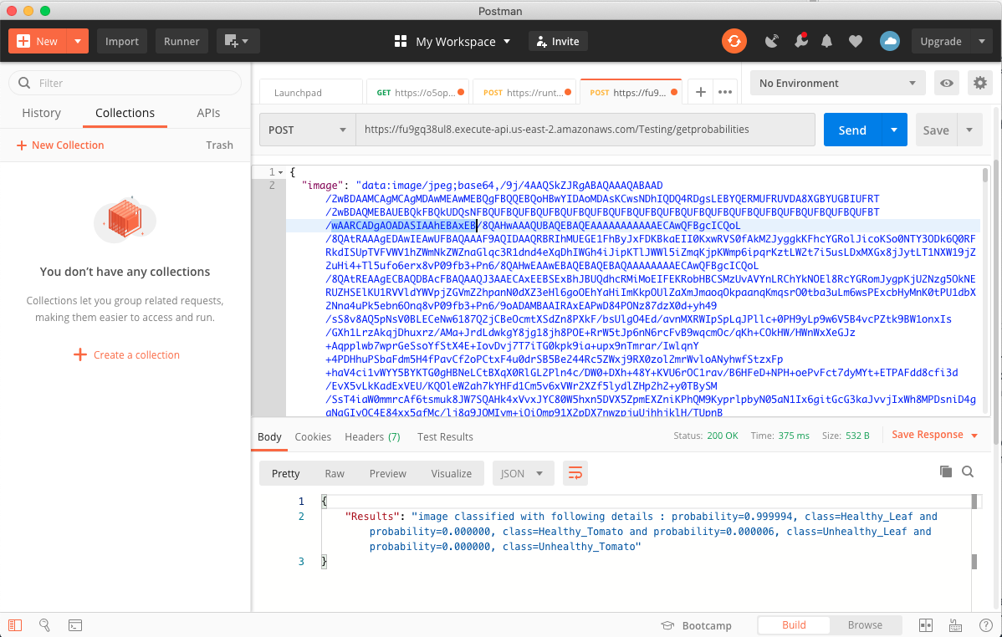The width and height of the screenshot is (1002, 637).
Task: Open notifications bell icon
Action: [827, 42]
